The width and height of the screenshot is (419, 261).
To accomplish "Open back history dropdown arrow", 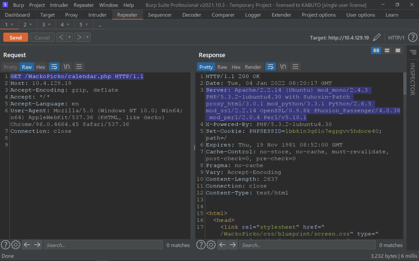I will tap(69, 37).
